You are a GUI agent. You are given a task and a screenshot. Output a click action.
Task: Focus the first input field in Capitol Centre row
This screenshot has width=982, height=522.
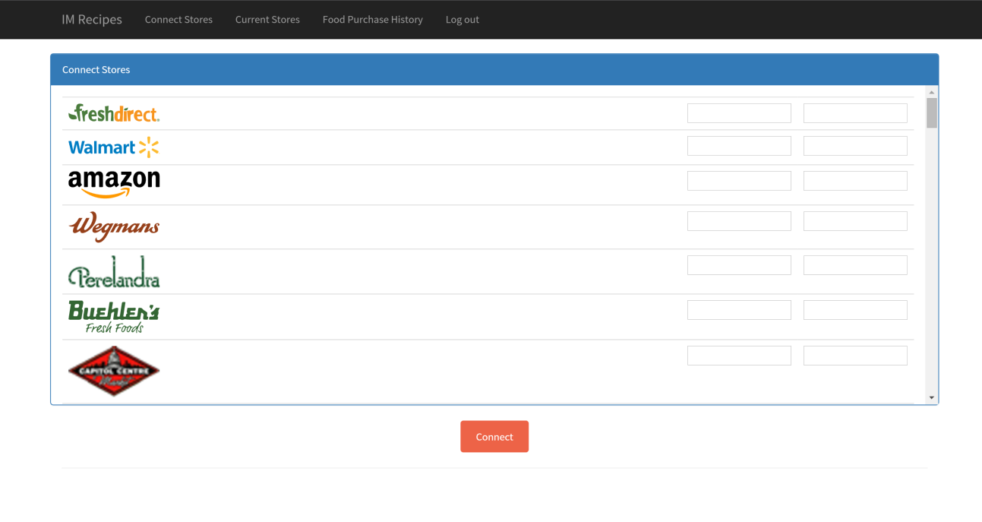tap(739, 356)
